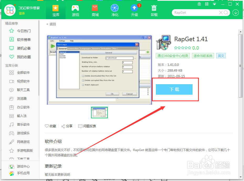
Task: Click the RapGet search input field
Action: pos(196,13)
